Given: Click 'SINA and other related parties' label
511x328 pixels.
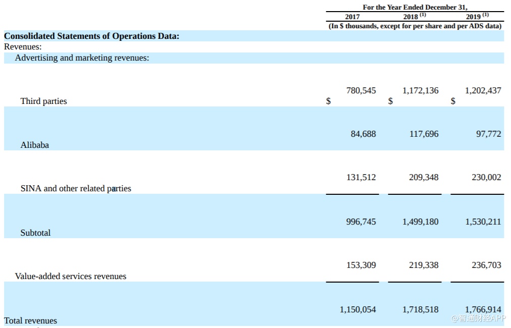Looking at the screenshot, I should [76, 188].
